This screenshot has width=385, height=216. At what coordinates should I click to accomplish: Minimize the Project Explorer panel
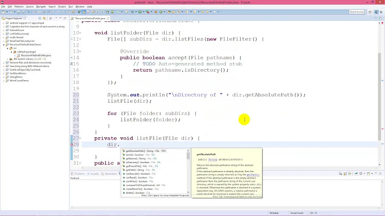tap(60, 18)
